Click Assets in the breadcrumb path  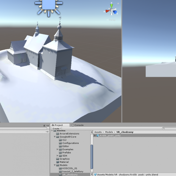tap(98, 132)
